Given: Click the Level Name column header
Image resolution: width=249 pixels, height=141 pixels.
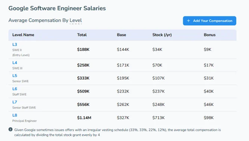Looking at the screenshot, I should coord(23,35).
